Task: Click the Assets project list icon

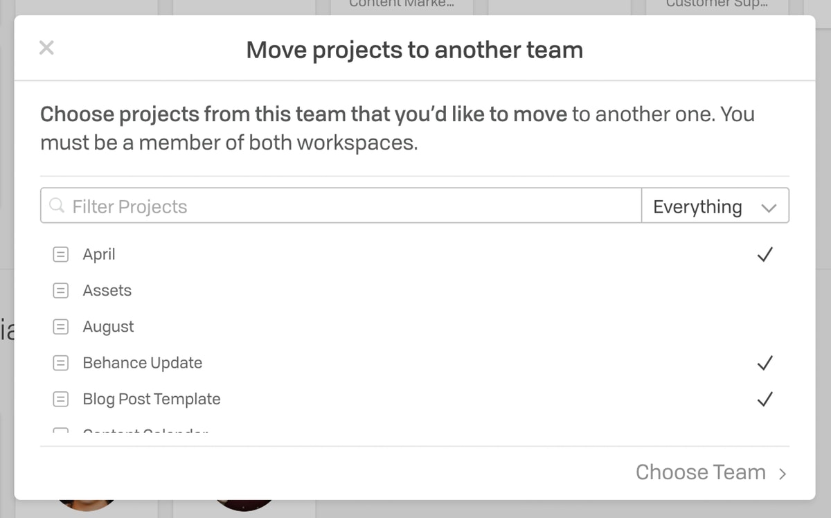Action: [x=61, y=291]
